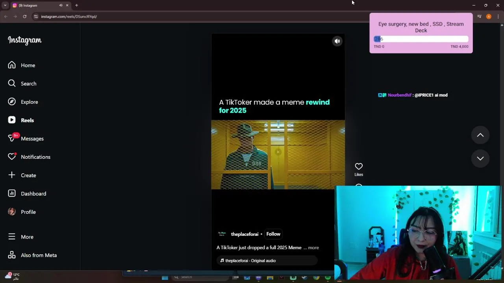
Task: Open the Instagram logo home link
Action: [24, 40]
